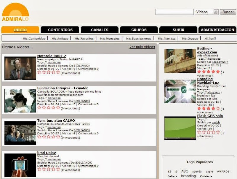The image size is (237, 179).
Task: Click fifth star of Betting expekt.com rating
Action: (x=218, y=72)
